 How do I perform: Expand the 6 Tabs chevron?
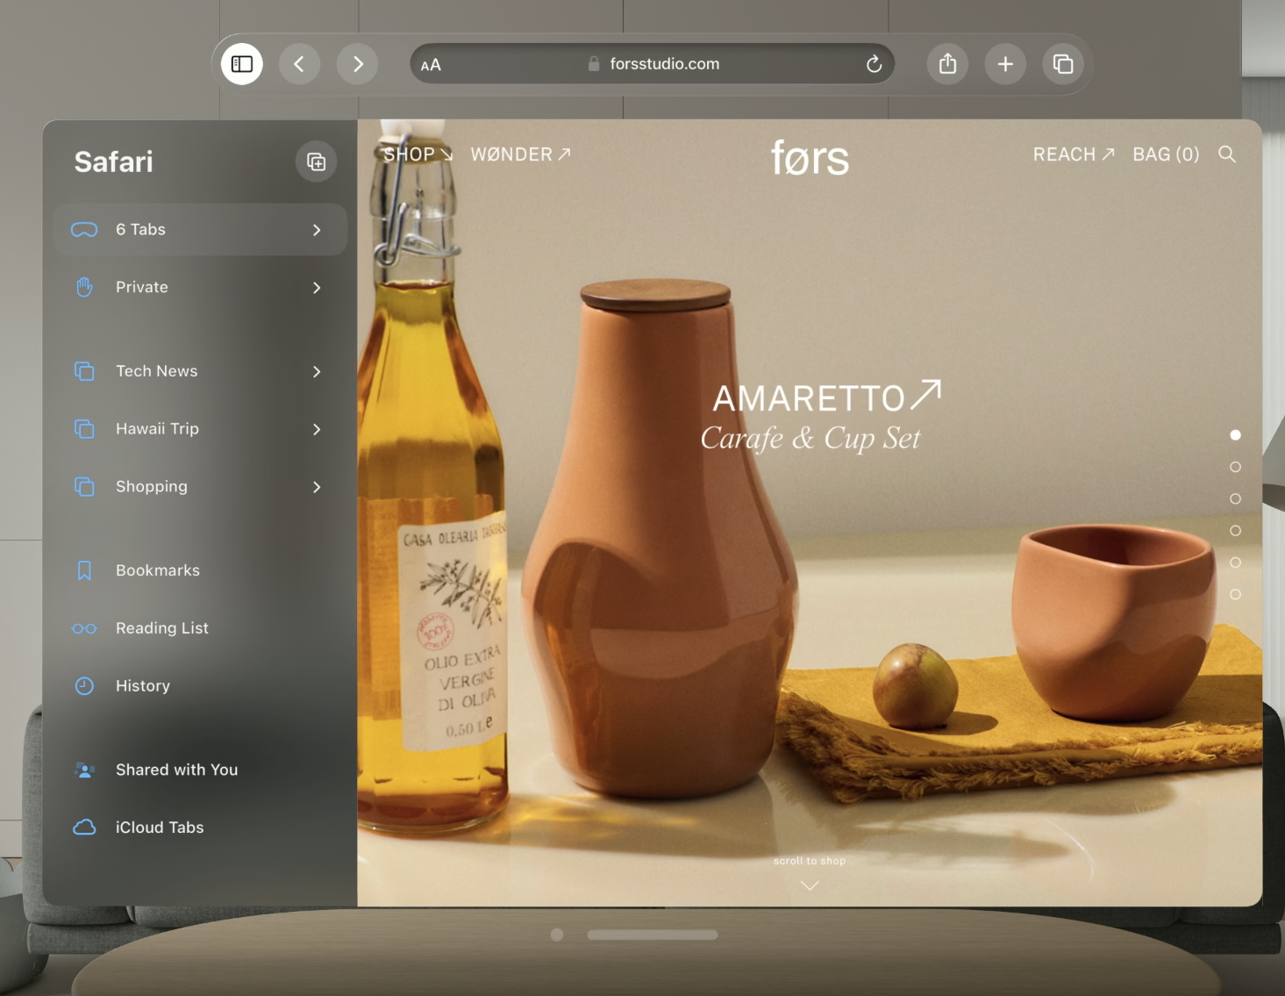(x=317, y=230)
